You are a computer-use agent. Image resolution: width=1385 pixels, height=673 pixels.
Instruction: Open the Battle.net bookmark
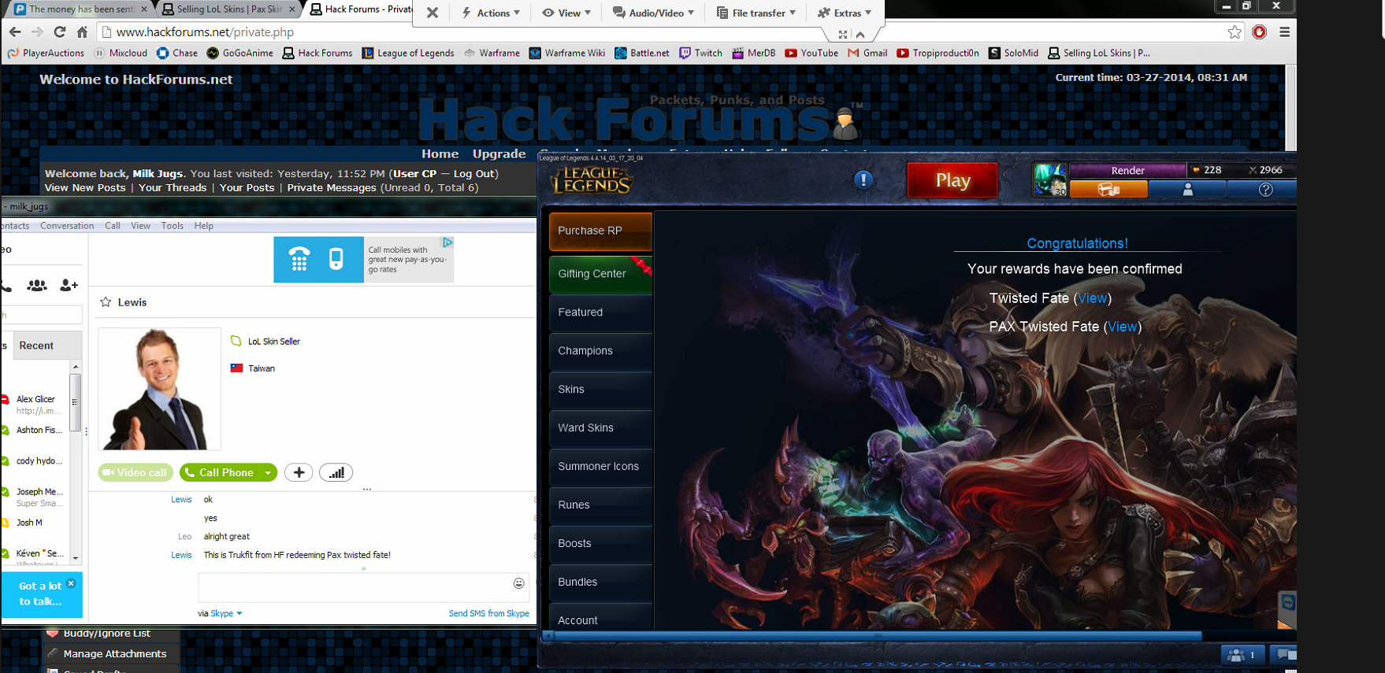(x=642, y=53)
